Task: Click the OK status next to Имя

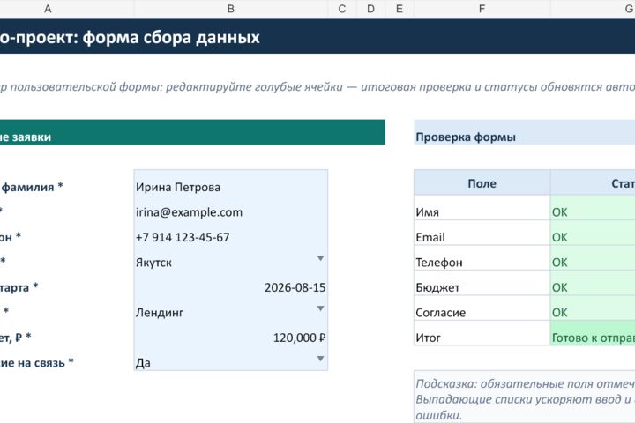Action: [593, 208]
